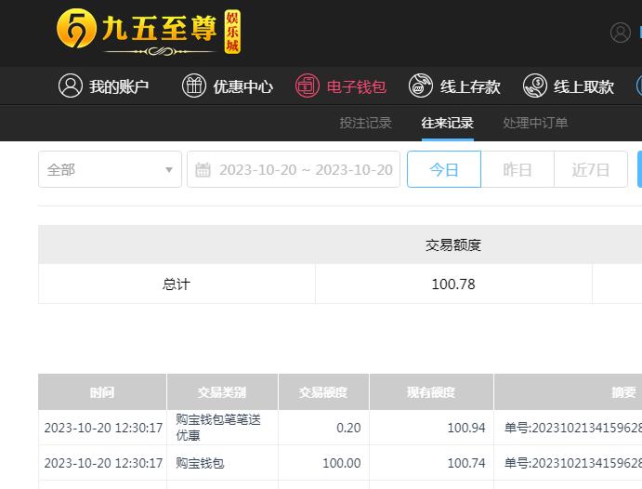Click the timestamp in the 100.00 row
The width and height of the screenshot is (642, 489).
(x=103, y=463)
